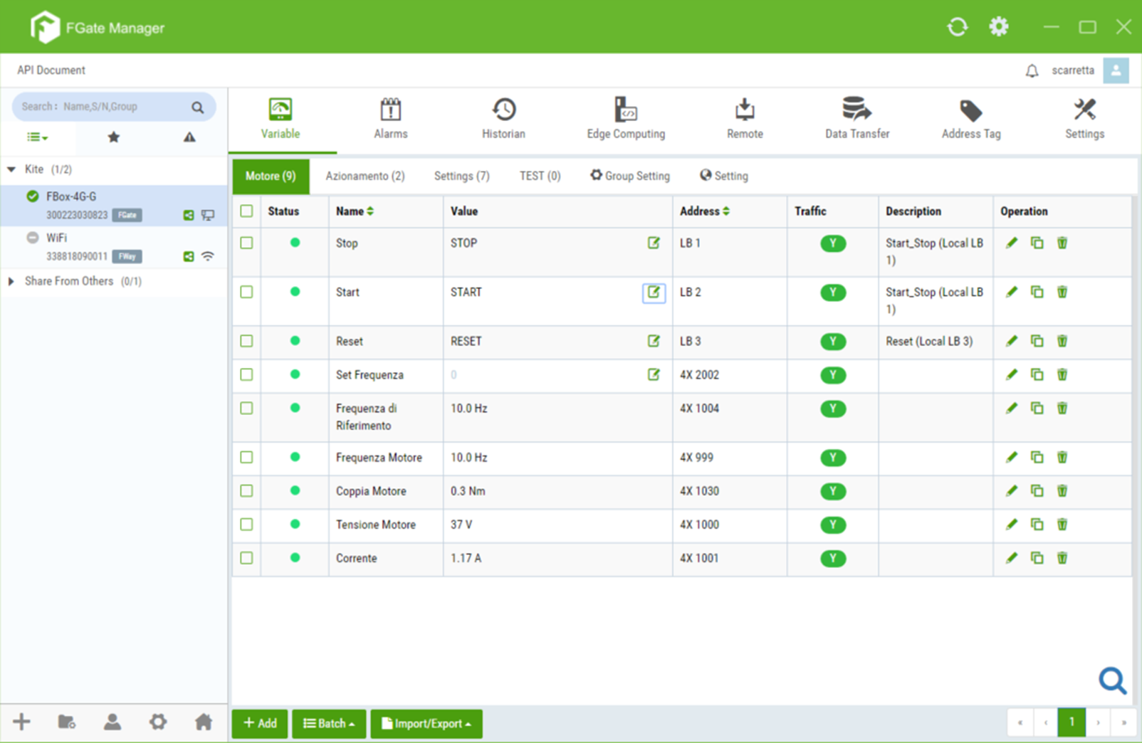The image size is (1142, 743).
Task: Click the refresh icon in title bar
Action: (957, 27)
